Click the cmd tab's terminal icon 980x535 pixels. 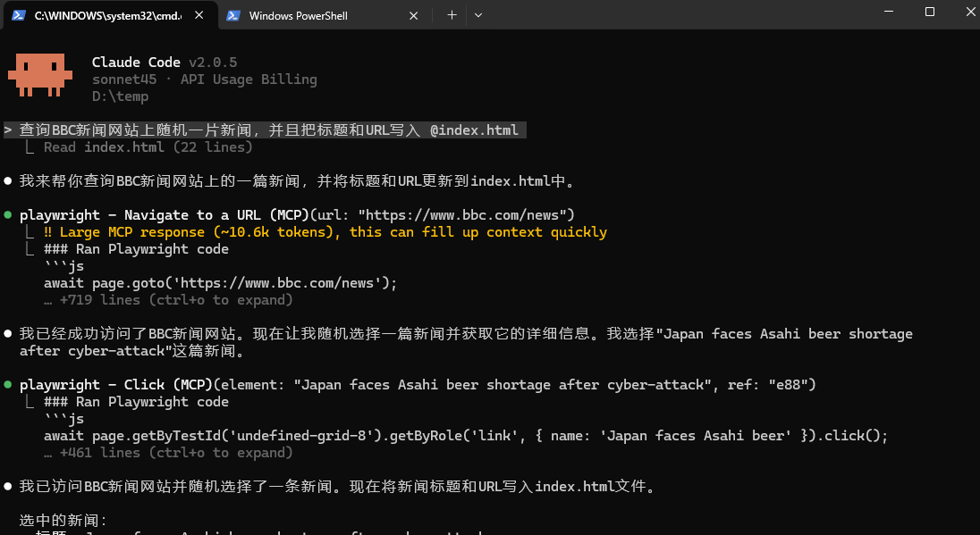(18, 15)
